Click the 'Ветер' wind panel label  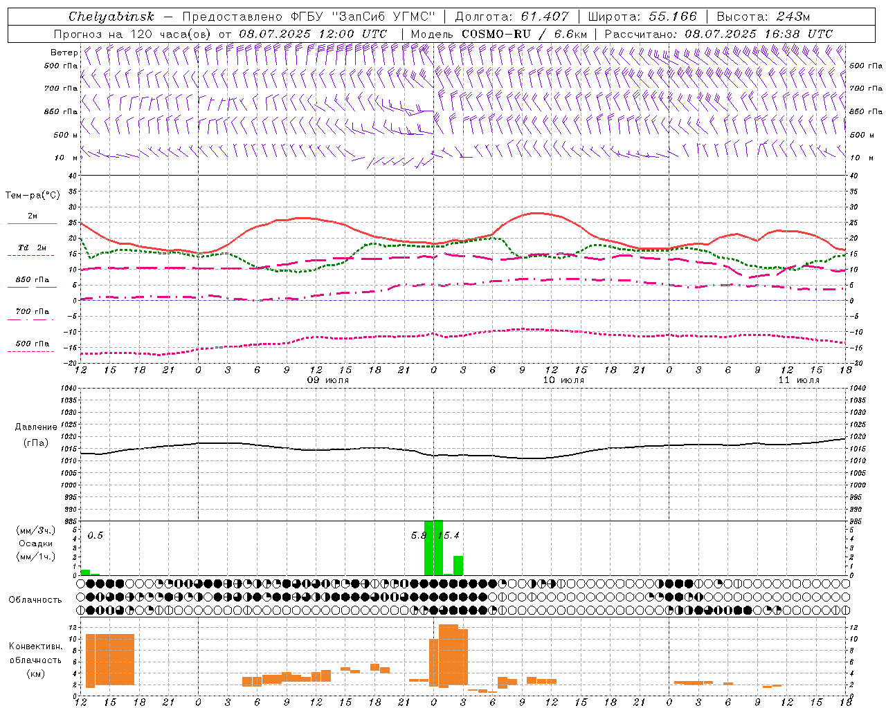coord(64,53)
